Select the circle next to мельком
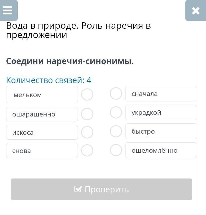This screenshot has height=215, width=206. pos(87,94)
